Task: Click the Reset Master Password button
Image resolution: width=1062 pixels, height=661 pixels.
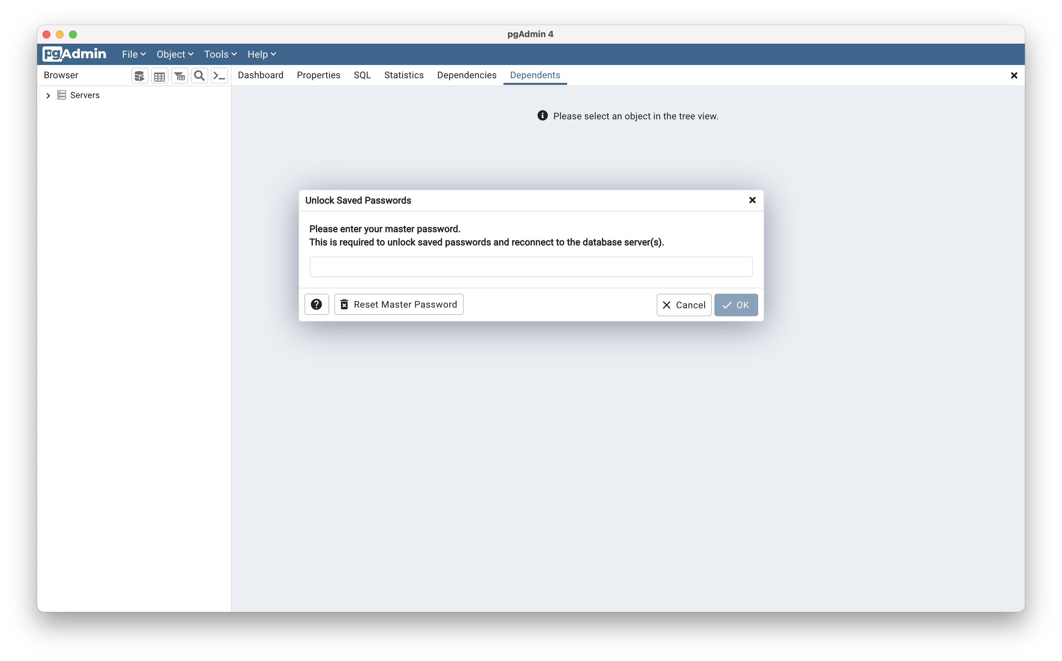Action: point(398,304)
